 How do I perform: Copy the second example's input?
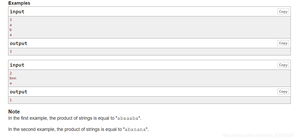pyautogui.click(x=283, y=65)
